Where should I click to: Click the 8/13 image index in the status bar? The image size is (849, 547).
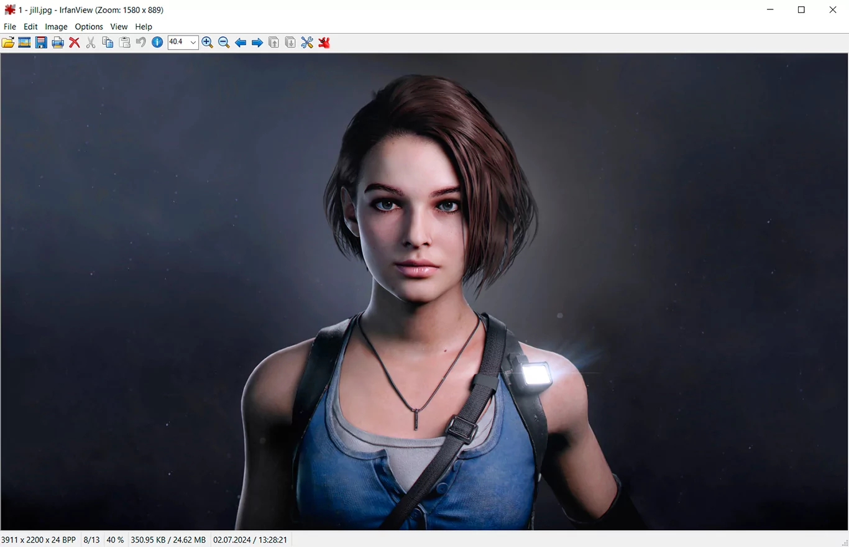(91, 540)
